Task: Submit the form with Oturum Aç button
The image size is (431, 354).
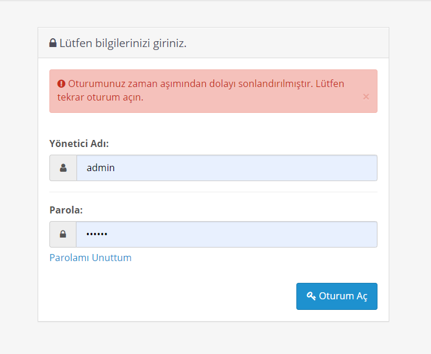Action: (337, 296)
